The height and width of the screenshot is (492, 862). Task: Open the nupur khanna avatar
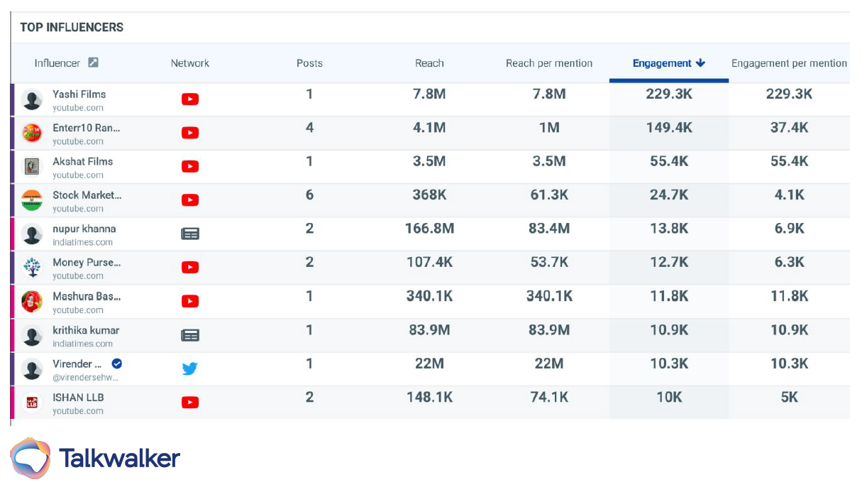(x=32, y=234)
